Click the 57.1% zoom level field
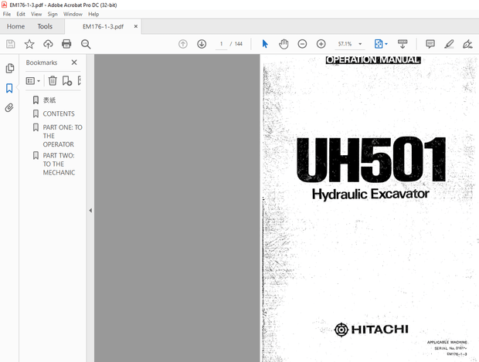Image resolution: width=479 pixels, height=362 pixels. pyautogui.click(x=345, y=44)
